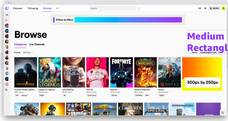Switch to the Live Channels tab

37,44
